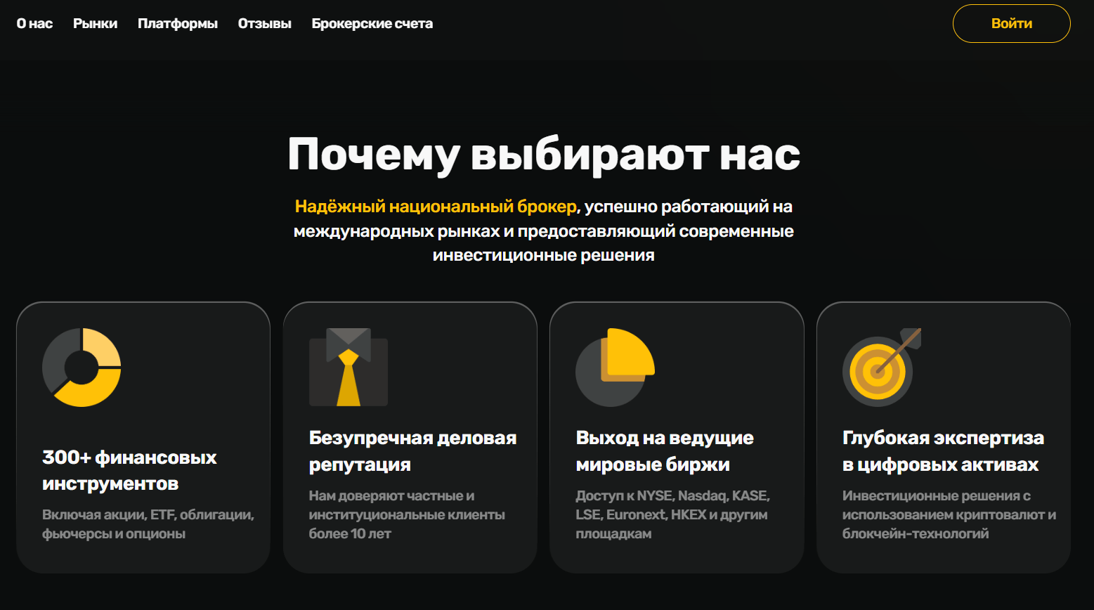
Task: Click the donut chart icon
Action: (82, 367)
